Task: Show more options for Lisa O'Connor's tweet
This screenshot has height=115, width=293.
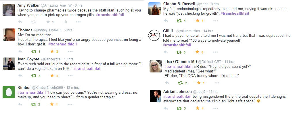Action: (215, 83)
